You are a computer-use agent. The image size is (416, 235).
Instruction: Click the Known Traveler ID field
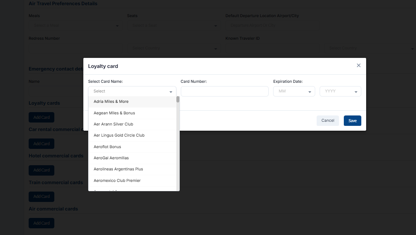pyautogui.click(x=272, y=48)
